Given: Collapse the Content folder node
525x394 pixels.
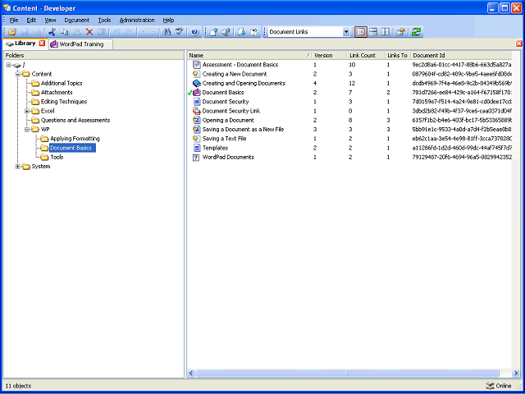Looking at the screenshot, I should (x=18, y=74).
